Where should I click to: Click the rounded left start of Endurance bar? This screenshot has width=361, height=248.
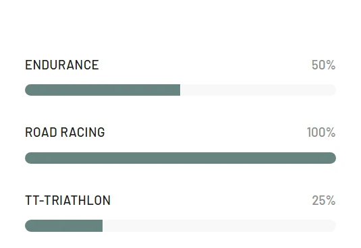coord(29,90)
